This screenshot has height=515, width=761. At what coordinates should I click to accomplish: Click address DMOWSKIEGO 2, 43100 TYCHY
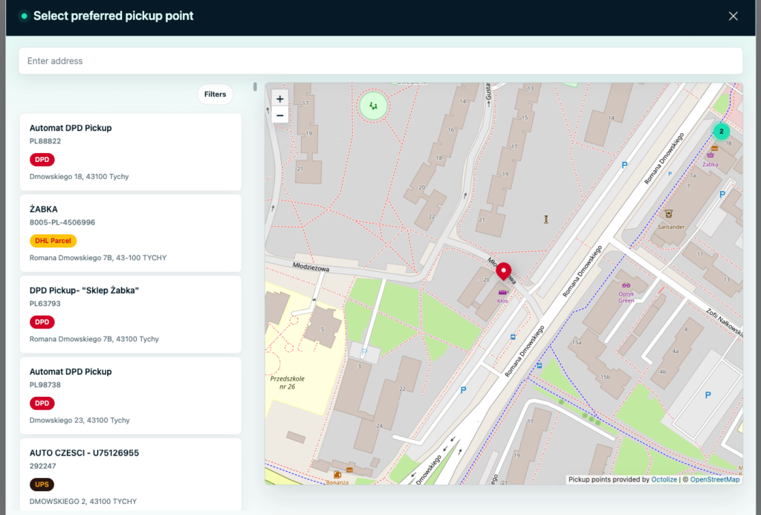83,502
